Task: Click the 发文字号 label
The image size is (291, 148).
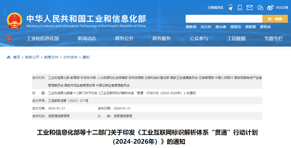Action: click(39, 101)
